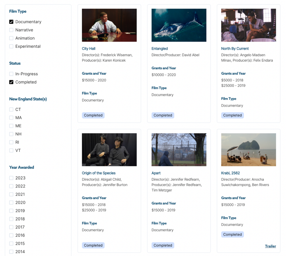
Task: Select the 2019 year filter checkbox
Action: [11, 211]
